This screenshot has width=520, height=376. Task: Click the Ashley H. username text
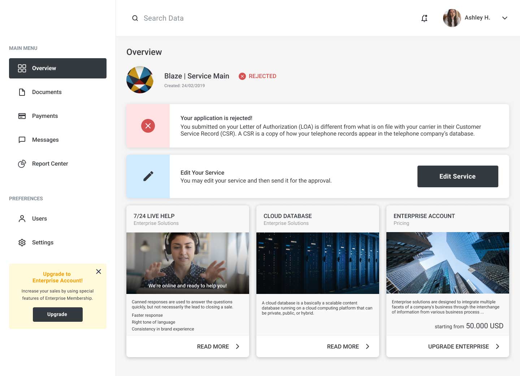[477, 18]
